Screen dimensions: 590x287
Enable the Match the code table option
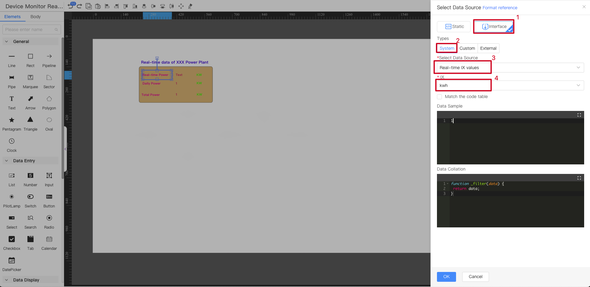(439, 96)
